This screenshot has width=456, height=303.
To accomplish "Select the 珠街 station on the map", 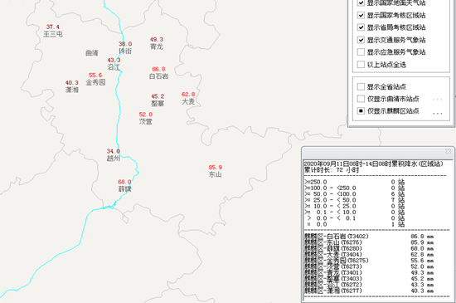I will (x=125, y=51).
